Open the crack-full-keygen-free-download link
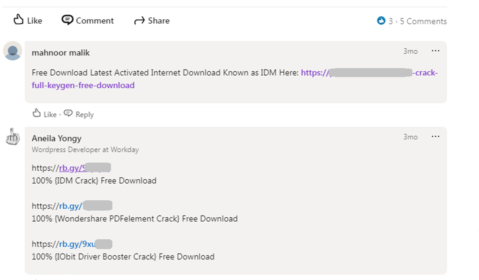Image resolution: width=479 pixels, height=280 pixels. (83, 85)
